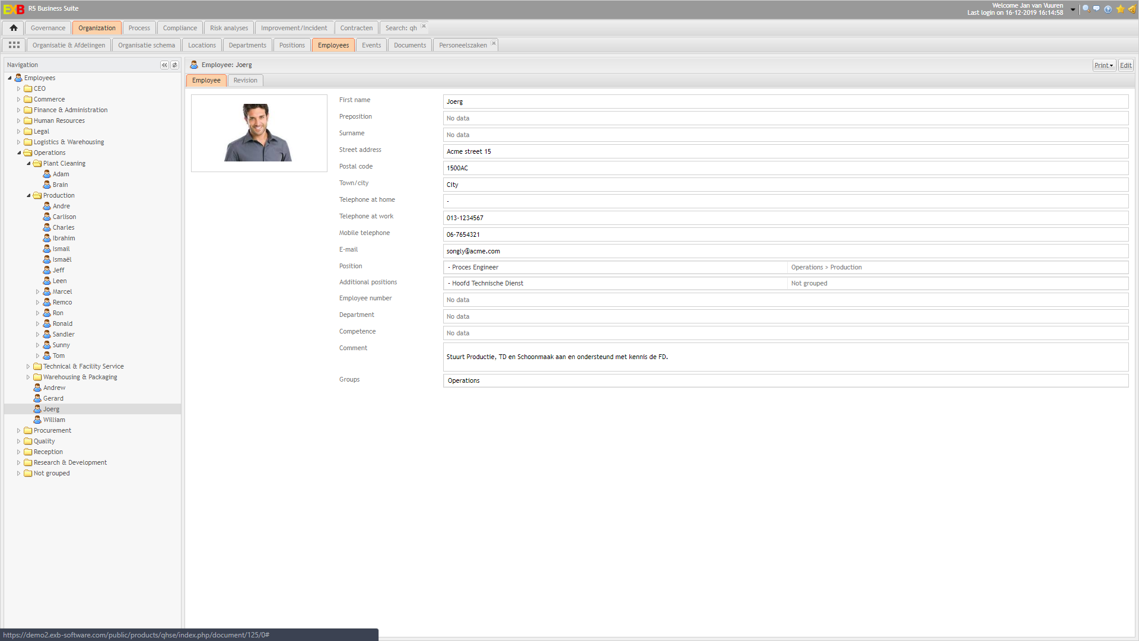Screen dimensions: 1139x641
Task: Open the speech bubble messages icon
Action: [1096, 9]
